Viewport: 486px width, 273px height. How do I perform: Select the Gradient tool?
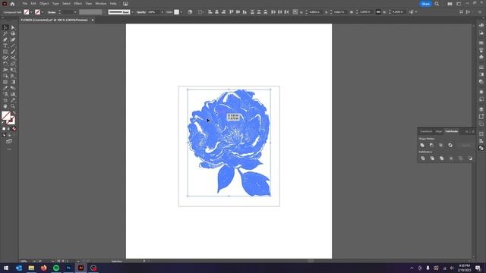tap(13, 82)
